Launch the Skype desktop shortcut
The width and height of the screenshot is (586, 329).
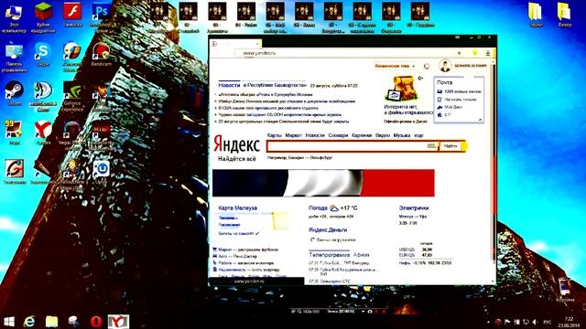(43, 54)
